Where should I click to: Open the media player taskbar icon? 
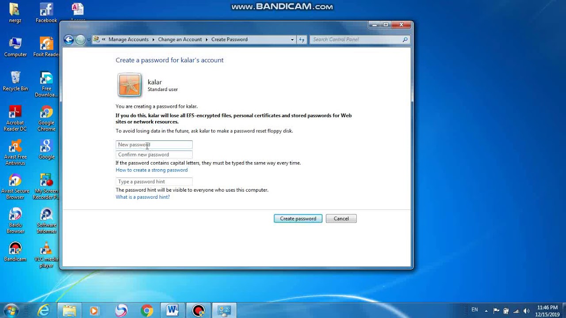94,310
